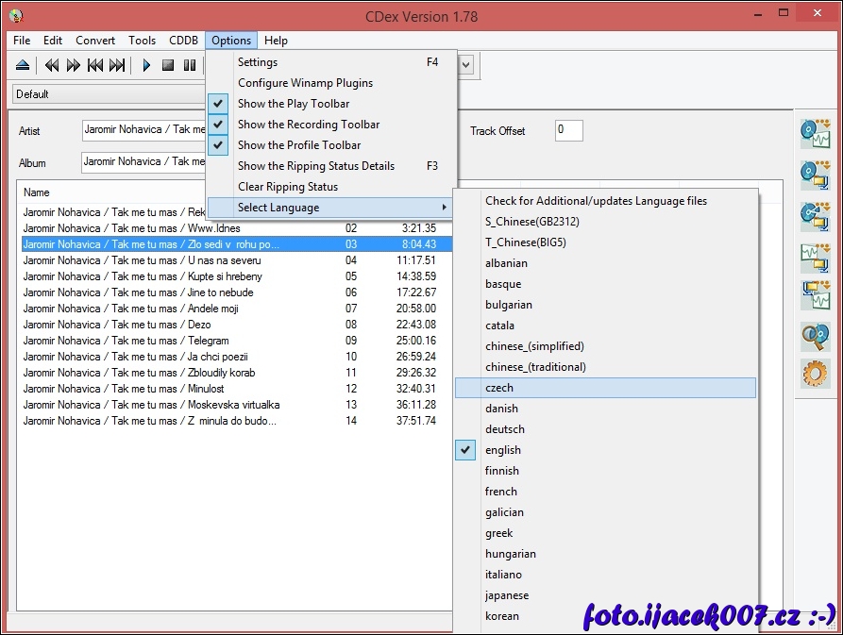Click the Track Offset input field
This screenshot has height=635, width=843.
click(x=568, y=130)
